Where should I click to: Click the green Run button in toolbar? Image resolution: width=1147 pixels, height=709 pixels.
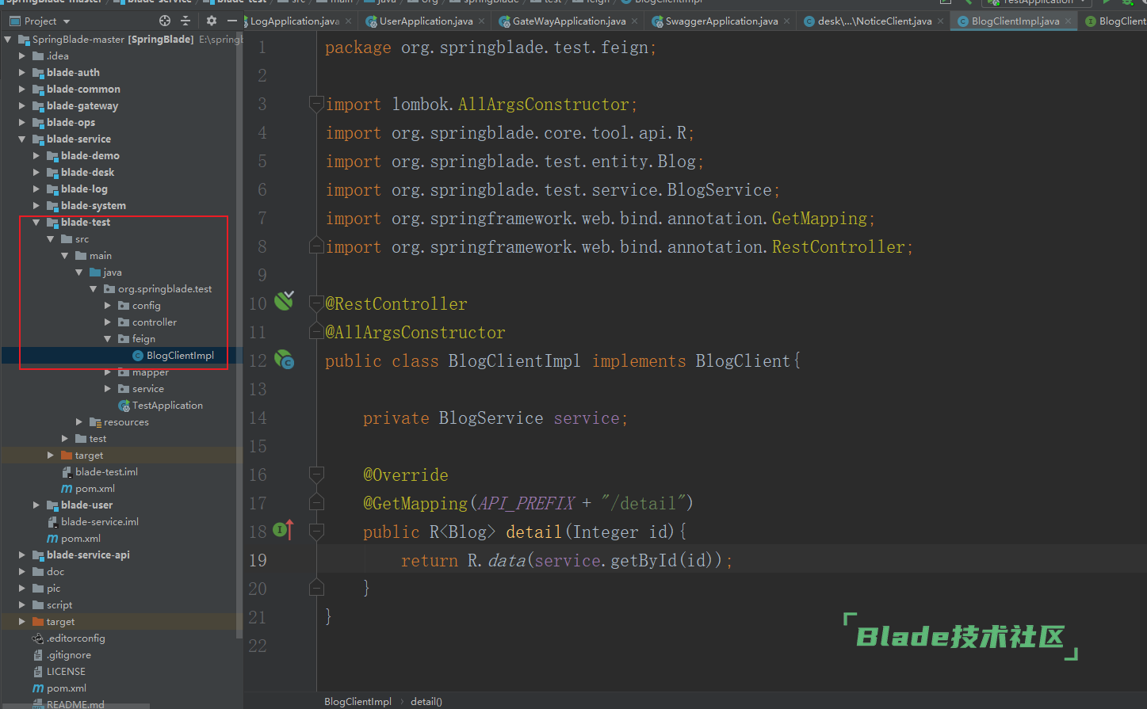(1107, 2)
